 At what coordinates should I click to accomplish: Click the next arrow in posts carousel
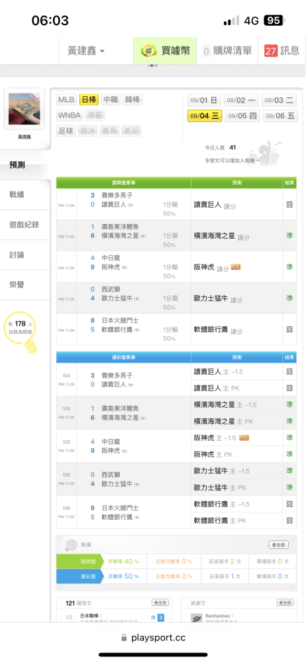[x=169, y=619]
